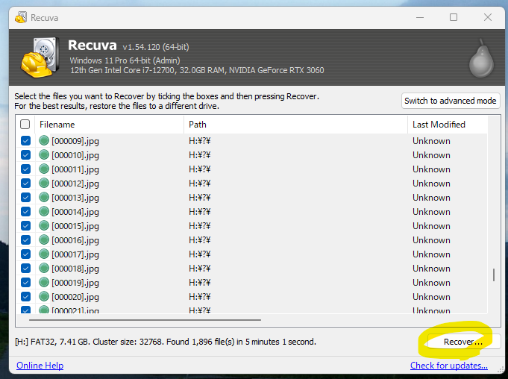Viewport: 508px width, 379px height.
Task: Uncheck the [000019].jpg checkbox
Action: click(25, 282)
